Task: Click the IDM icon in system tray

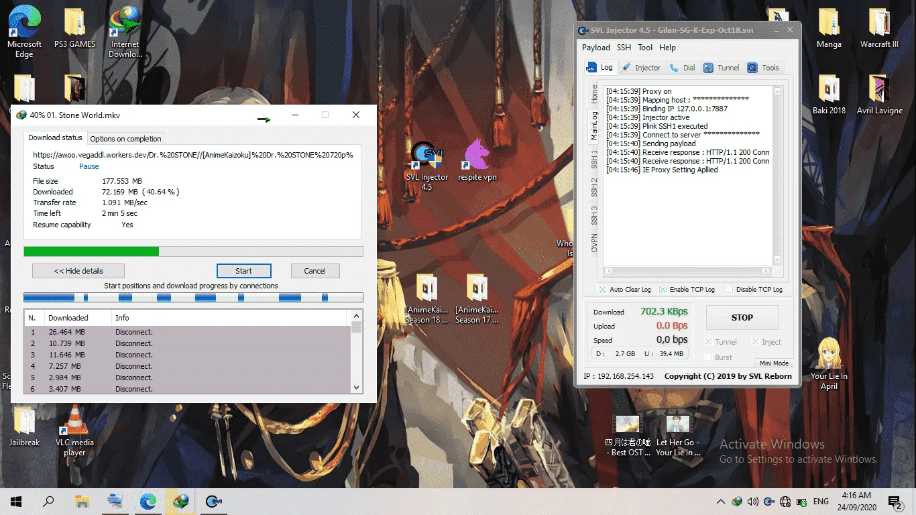Action: [x=736, y=502]
